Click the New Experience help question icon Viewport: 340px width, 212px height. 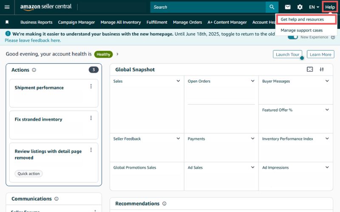[333, 37]
